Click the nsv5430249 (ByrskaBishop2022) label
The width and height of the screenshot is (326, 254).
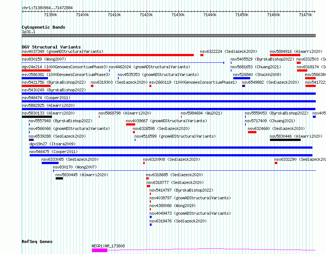(x=54, y=90)
